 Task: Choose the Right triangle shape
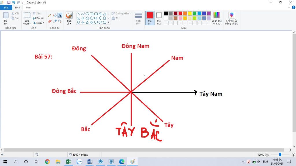tap(78, 18)
